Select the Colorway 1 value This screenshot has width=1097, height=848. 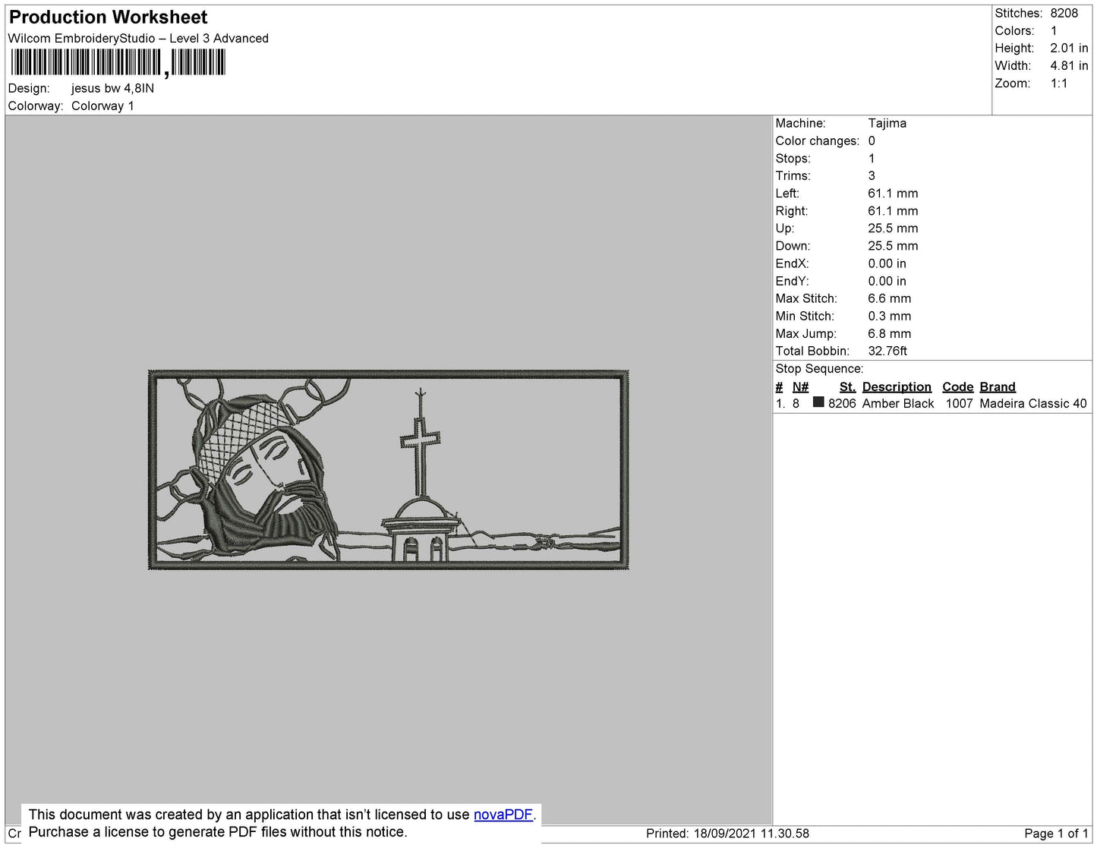point(102,106)
